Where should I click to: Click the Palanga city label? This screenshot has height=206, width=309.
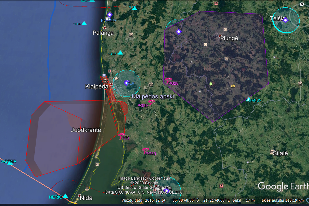click(x=103, y=33)
